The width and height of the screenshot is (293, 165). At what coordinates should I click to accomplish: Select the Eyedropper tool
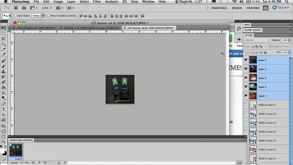tap(3, 55)
